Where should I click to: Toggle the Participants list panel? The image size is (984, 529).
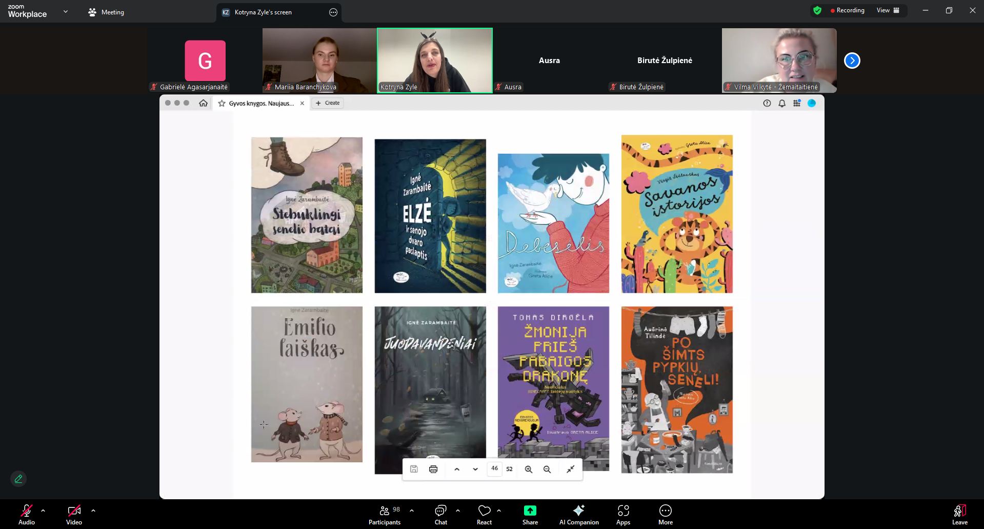tap(384, 515)
